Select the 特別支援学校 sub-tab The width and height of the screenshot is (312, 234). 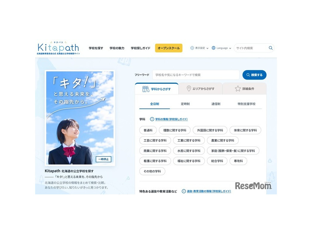pos(247,104)
